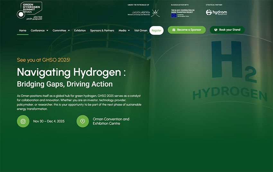Click the Book your Stand button label
Image resolution: width=273 pixels, height=172 pixels.
click(x=230, y=30)
